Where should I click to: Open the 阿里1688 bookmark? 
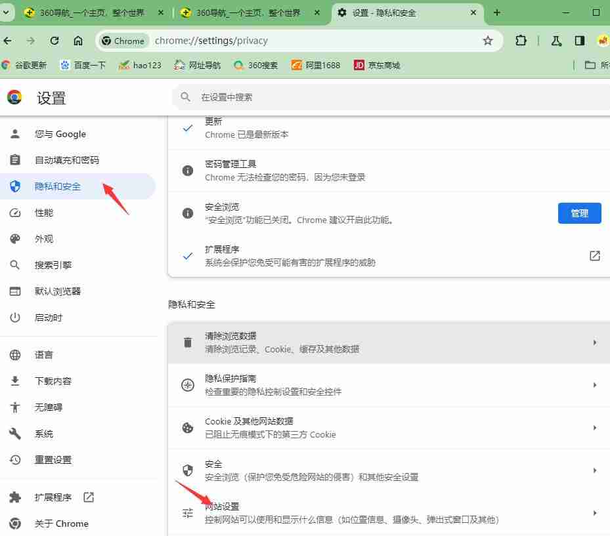[x=316, y=65]
